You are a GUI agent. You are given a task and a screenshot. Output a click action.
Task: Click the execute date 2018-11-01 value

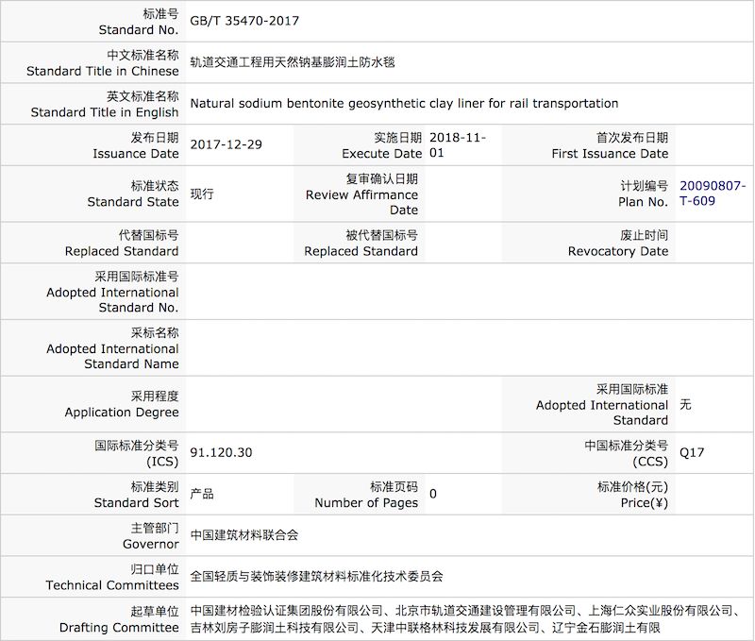458,144
